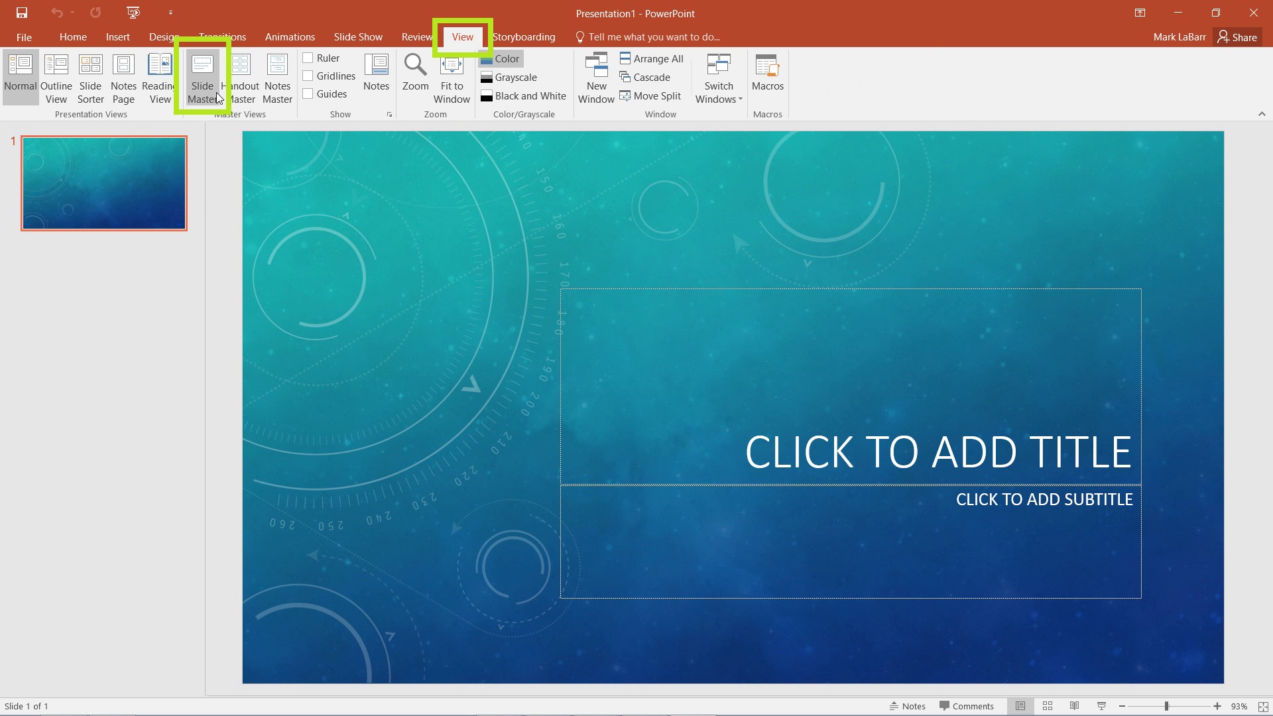Click the Notes Master icon

click(x=278, y=77)
